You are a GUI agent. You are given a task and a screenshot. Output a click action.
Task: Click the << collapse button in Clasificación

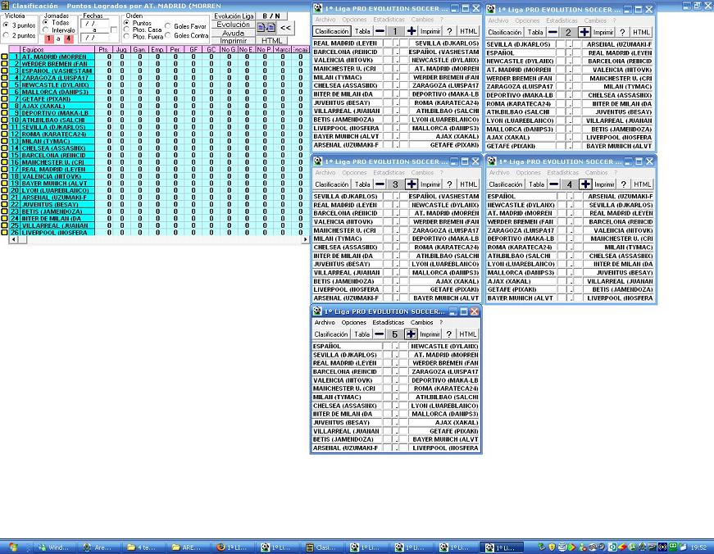click(285, 28)
